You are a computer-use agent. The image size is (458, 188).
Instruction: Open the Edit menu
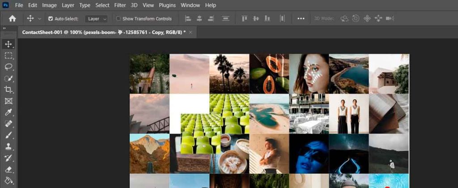[x=32, y=5]
